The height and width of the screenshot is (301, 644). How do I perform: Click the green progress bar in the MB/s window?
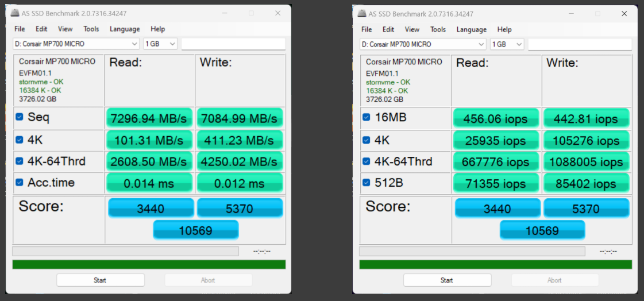pos(149,264)
